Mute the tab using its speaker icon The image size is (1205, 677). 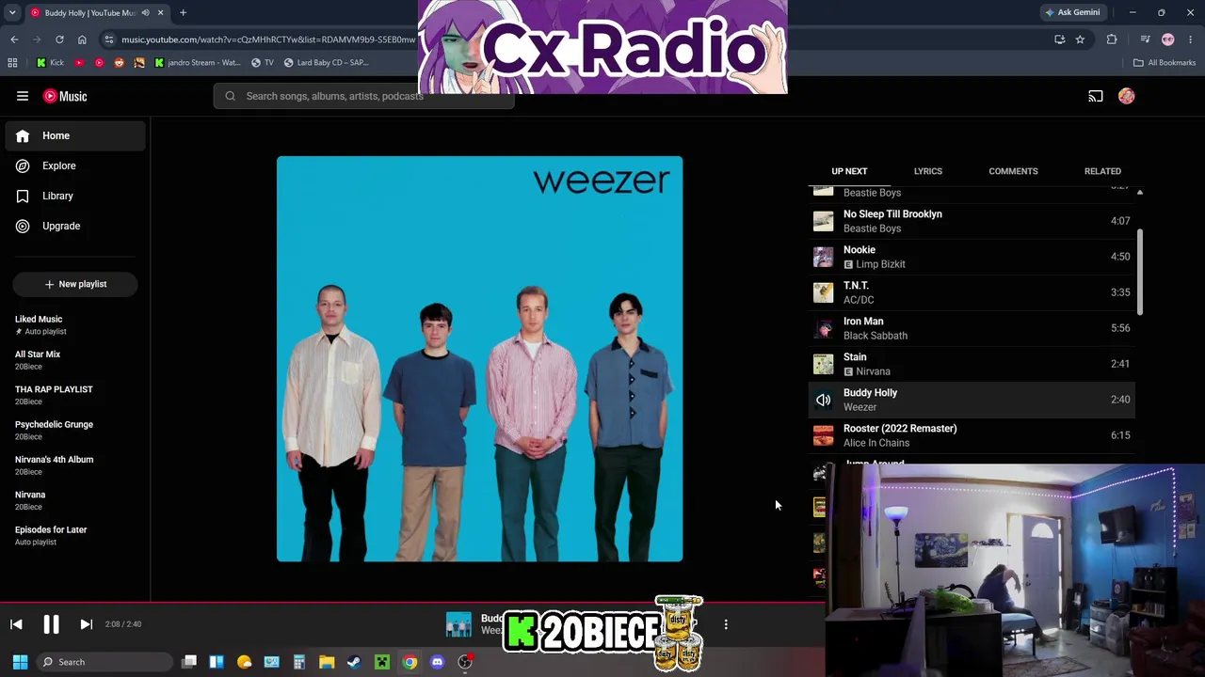pyautogui.click(x=145, y=12)
